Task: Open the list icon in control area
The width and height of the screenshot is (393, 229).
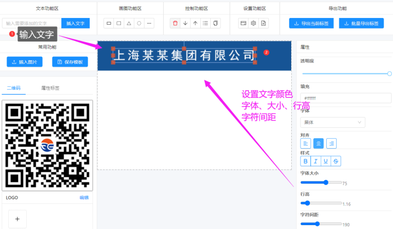Action: pyautogui.click(x=205, y=24)
